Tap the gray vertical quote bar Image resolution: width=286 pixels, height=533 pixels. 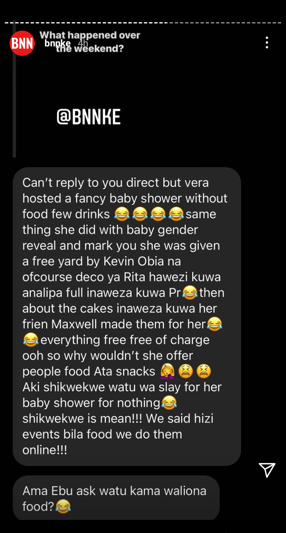pyautogui.click(x=14, y=90)
